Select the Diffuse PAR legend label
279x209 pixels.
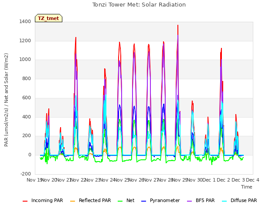pyautogui.click(x=244, y=201)
